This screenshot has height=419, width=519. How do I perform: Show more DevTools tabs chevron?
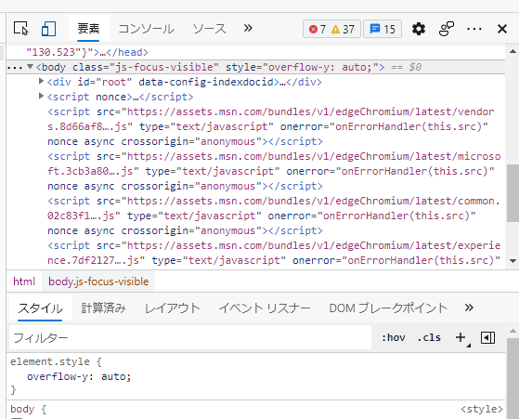pyautogui.click(x=248, y=28)
